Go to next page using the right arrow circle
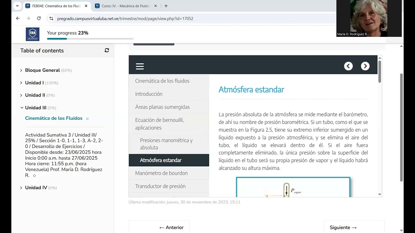The height and width of the screenshot is (233, 415). click(365, 66)
